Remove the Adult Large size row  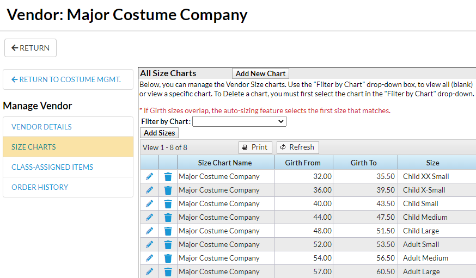pyautogui.click(x=168, y=271)
